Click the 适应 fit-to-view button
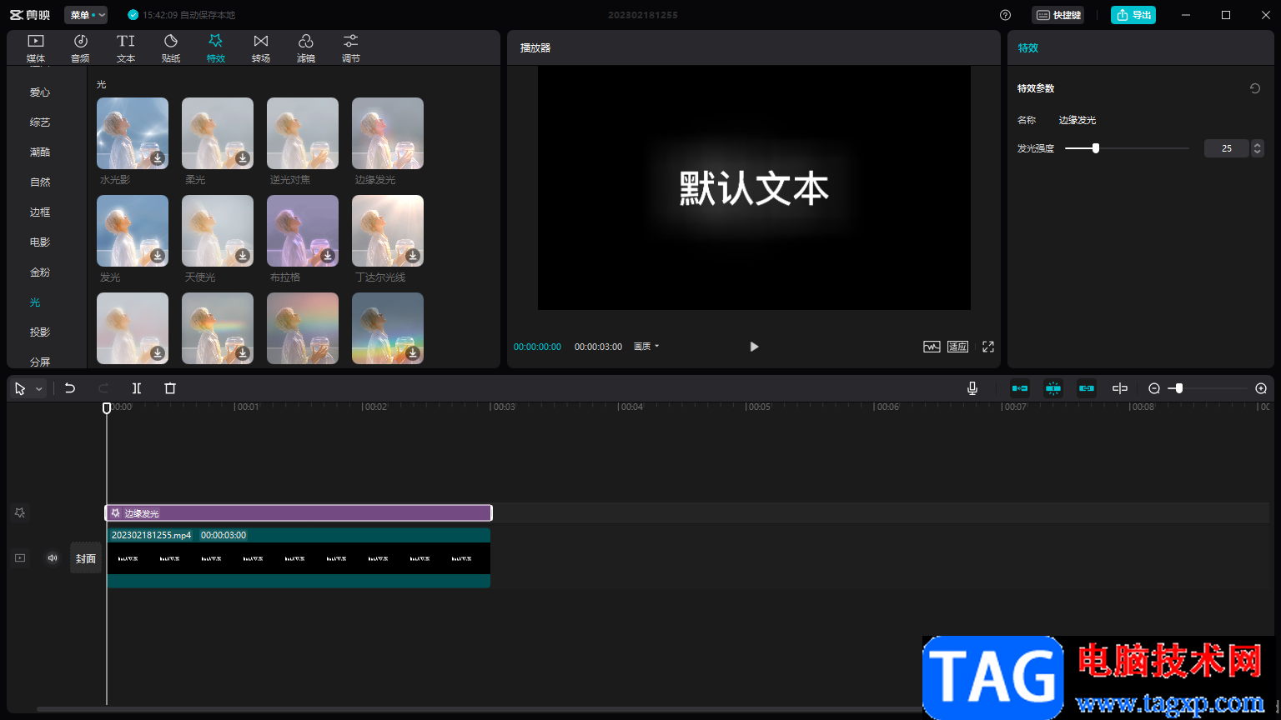This screenshot has width=1281, height=720. [x=957, y=347]
